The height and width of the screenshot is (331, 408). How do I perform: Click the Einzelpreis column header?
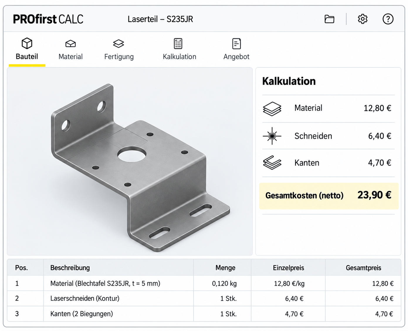point(289,268)
